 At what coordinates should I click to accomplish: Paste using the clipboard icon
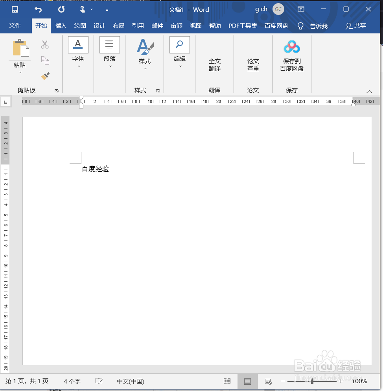point(20,48)
